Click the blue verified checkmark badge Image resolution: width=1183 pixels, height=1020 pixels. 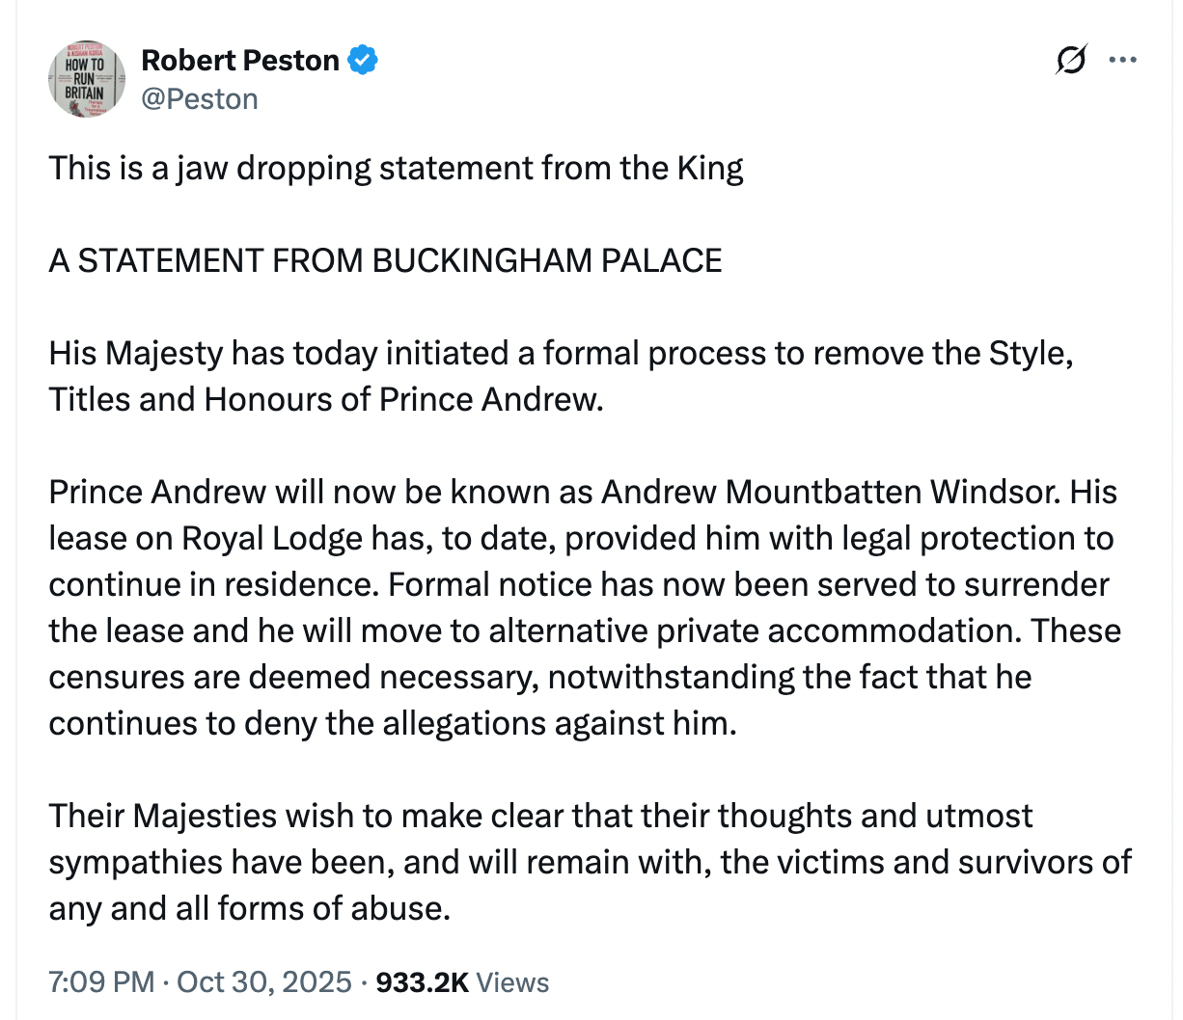(x=363, y=61)
